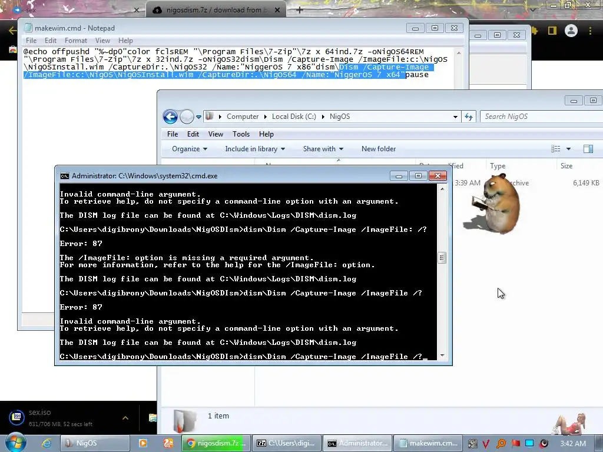Open Notepad's Edit menu
This screenshot has height=452, width=603.
click(x=51, y=41)
